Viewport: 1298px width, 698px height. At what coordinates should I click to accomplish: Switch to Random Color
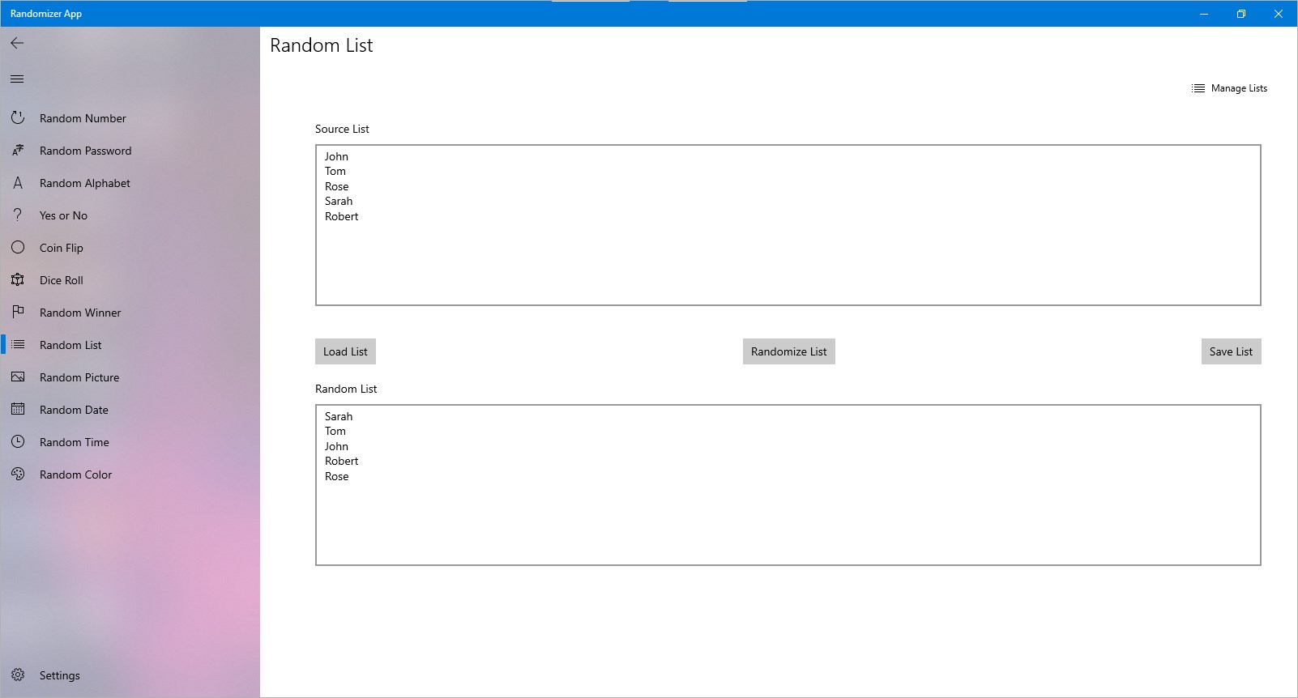(x=130, y=475)
